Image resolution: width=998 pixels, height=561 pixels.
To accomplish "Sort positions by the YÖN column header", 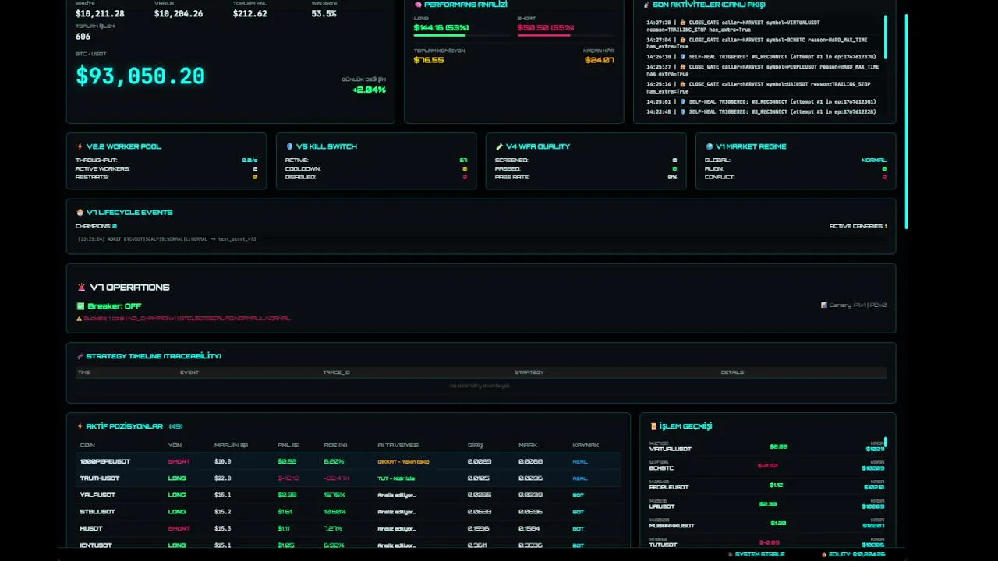I will click(x=175, y=445).
